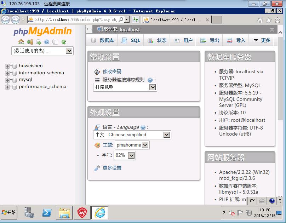Click help icon next to Language label

click(x=143, y=127)
